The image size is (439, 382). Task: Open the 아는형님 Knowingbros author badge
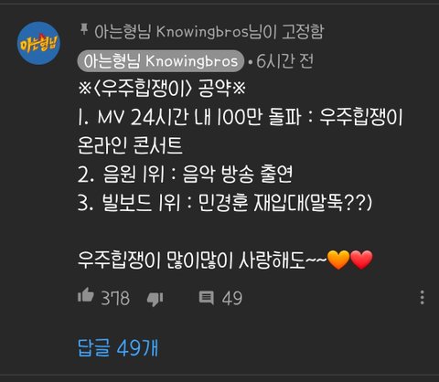pos(161,61)
